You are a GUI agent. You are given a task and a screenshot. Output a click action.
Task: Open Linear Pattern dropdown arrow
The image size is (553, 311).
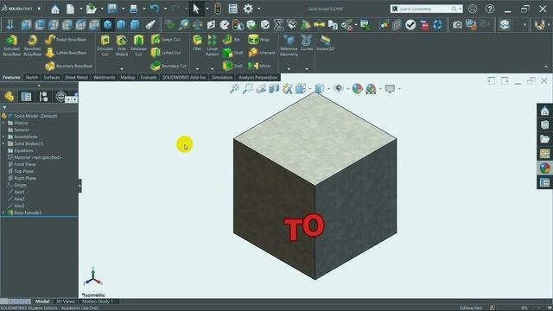pos(212,69)
